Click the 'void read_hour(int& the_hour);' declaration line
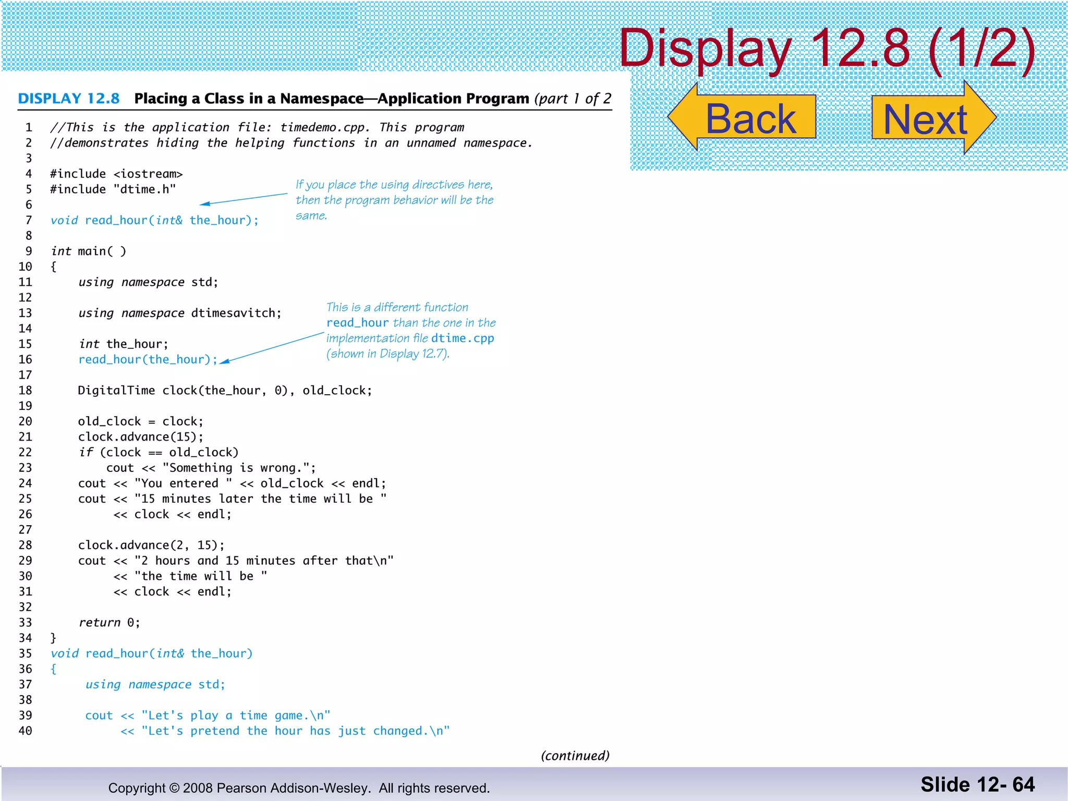Viewport: 1068px width, 801px height. coord(154,220)
